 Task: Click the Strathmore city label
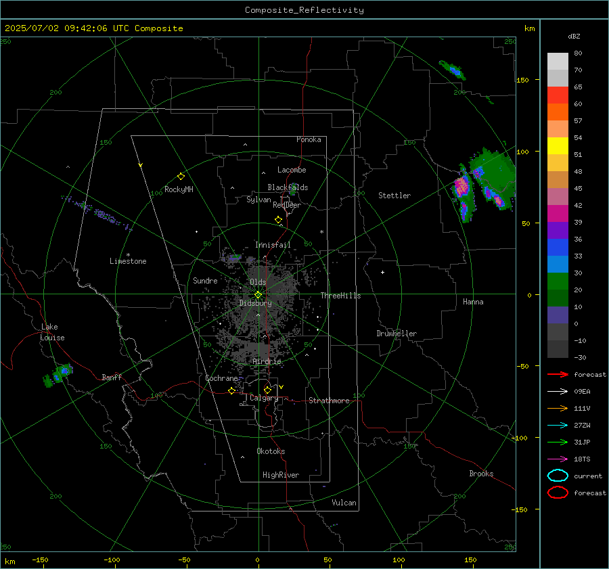pyautogui.click(x=329, y=401)
